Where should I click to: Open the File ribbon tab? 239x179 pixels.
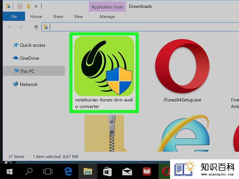click(x=14, y=16)
